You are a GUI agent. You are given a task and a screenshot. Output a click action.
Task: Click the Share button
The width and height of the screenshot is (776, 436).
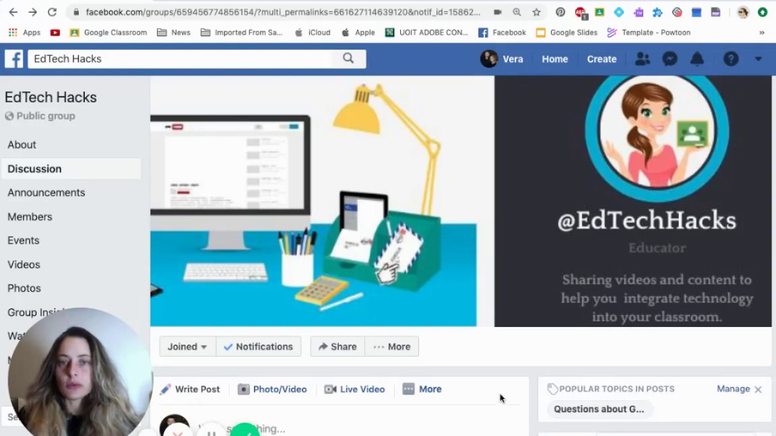click(x=338, y=346)
